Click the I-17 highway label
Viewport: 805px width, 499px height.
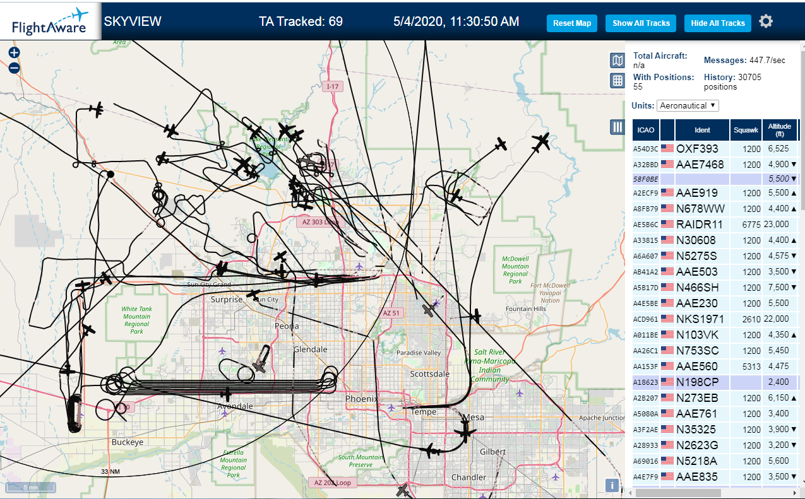331,86
